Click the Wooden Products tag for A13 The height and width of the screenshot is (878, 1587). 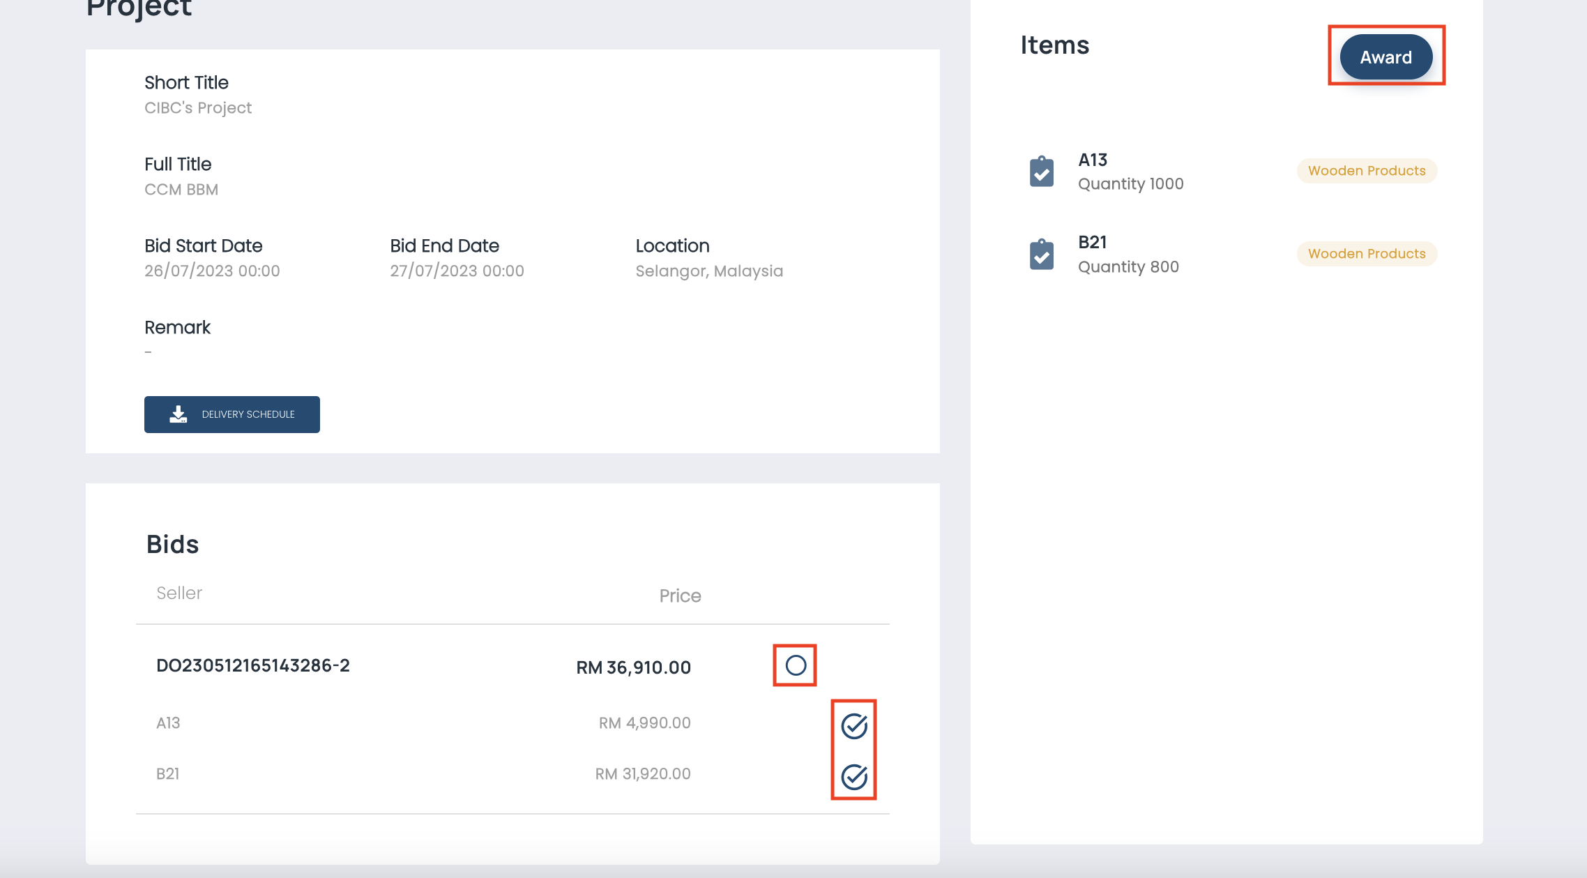[1366, 171]
